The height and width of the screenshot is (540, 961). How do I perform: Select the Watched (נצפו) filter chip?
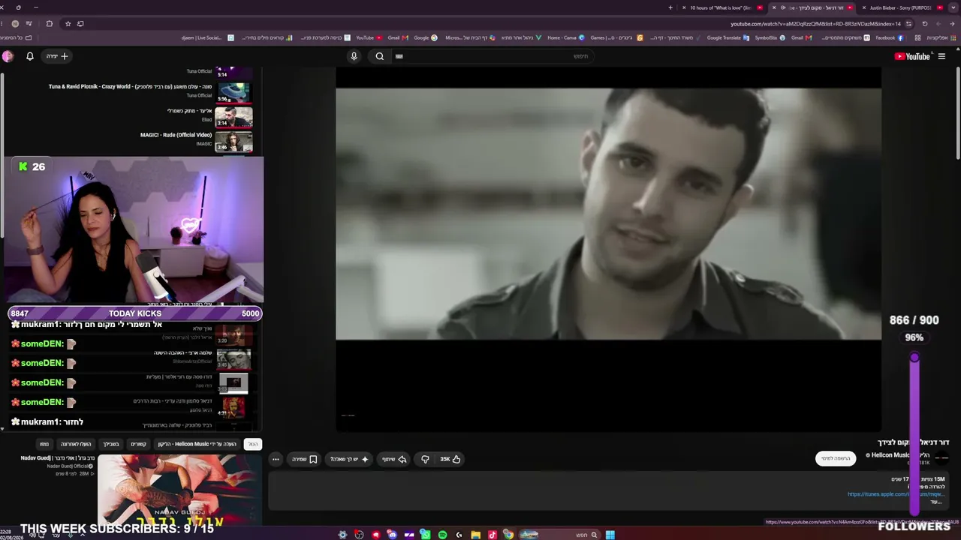[44, 444]
